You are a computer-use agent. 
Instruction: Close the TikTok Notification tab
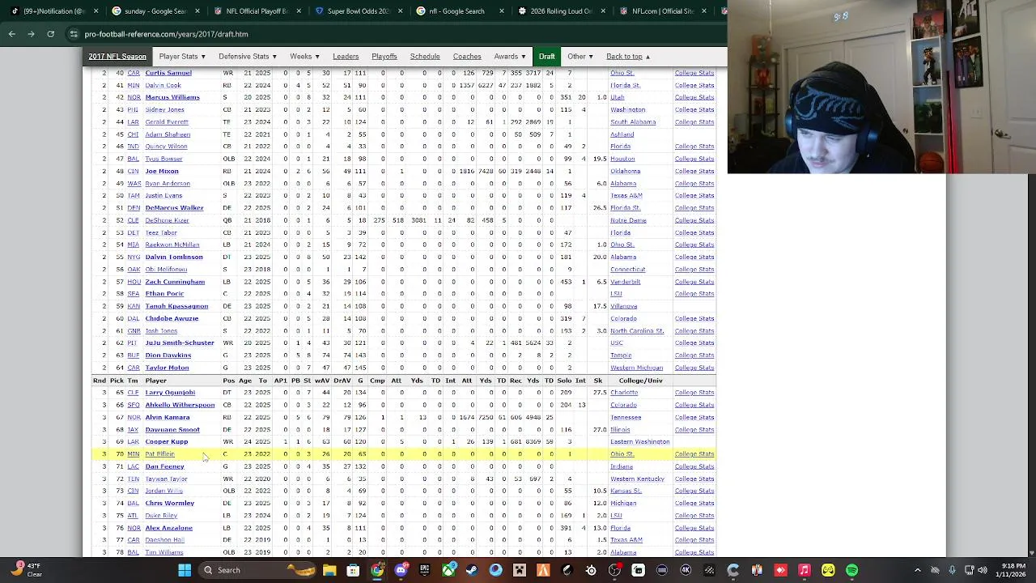click(x=96, y=11)
